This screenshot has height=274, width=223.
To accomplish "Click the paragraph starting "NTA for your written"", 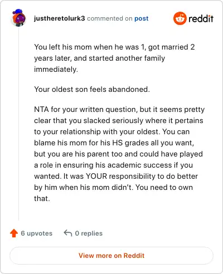I will [119, 154].
